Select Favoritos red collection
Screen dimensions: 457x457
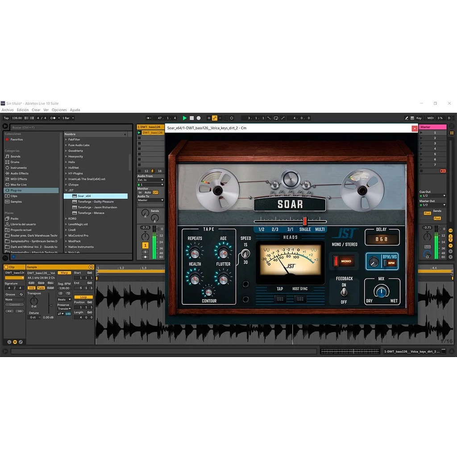[x=17, y=140]
